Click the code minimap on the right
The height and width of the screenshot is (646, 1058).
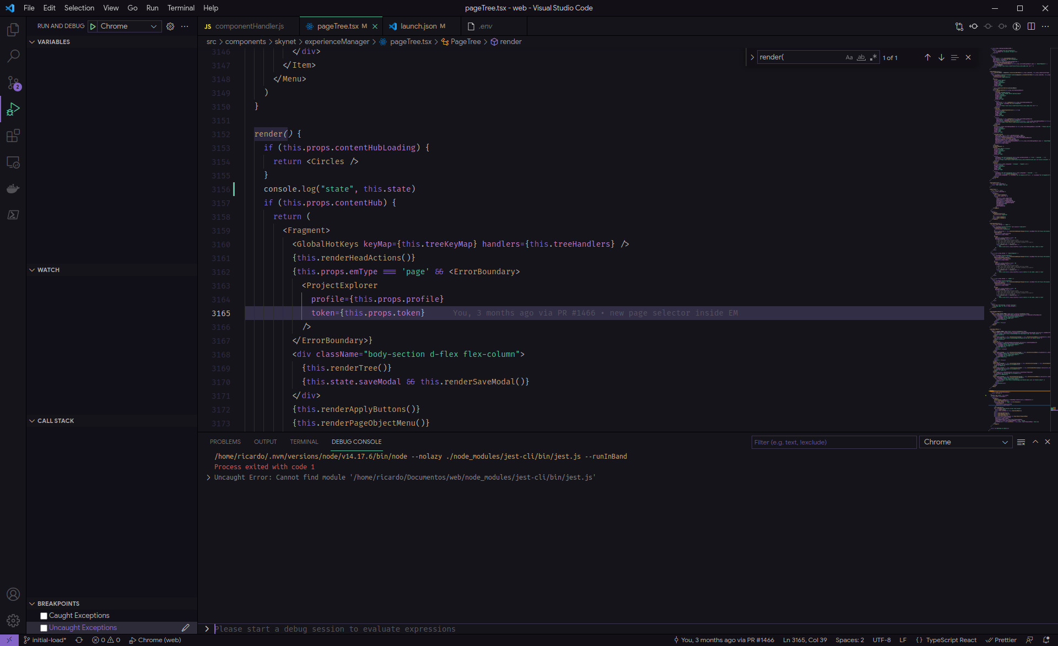point(1019,239)
